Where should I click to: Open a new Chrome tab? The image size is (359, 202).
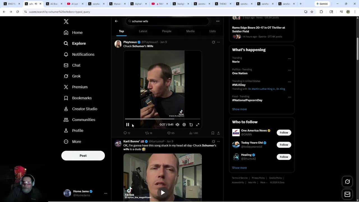pyautogui.click(x=301, y=4)
